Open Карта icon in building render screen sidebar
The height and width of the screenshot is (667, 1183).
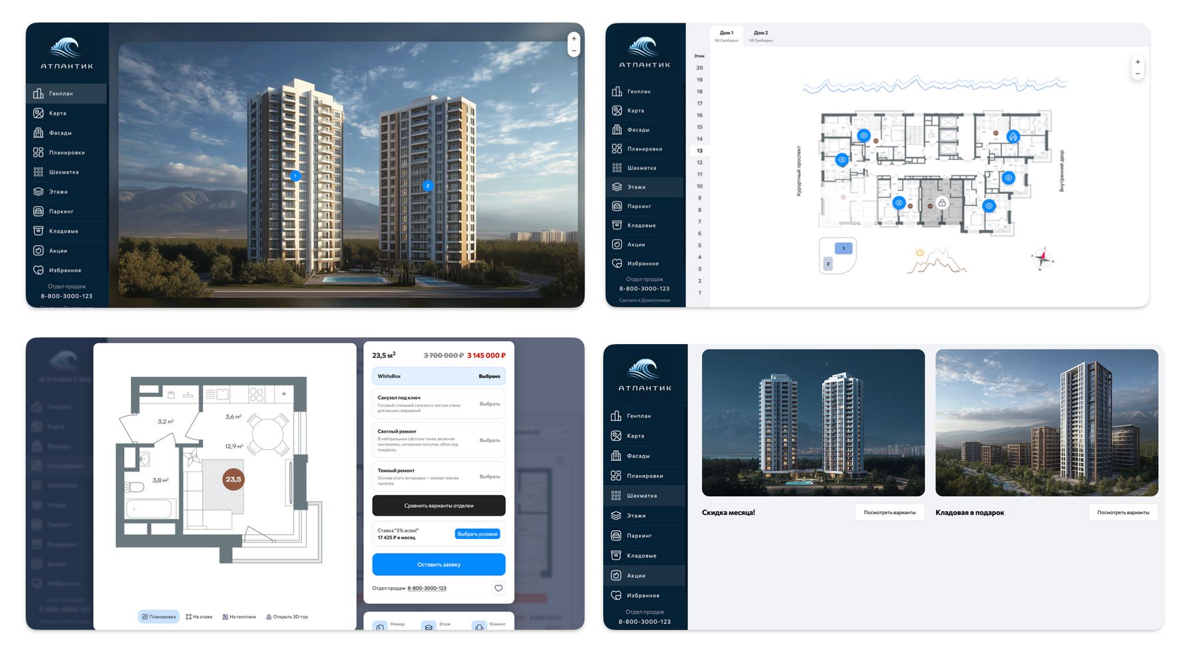39,113
